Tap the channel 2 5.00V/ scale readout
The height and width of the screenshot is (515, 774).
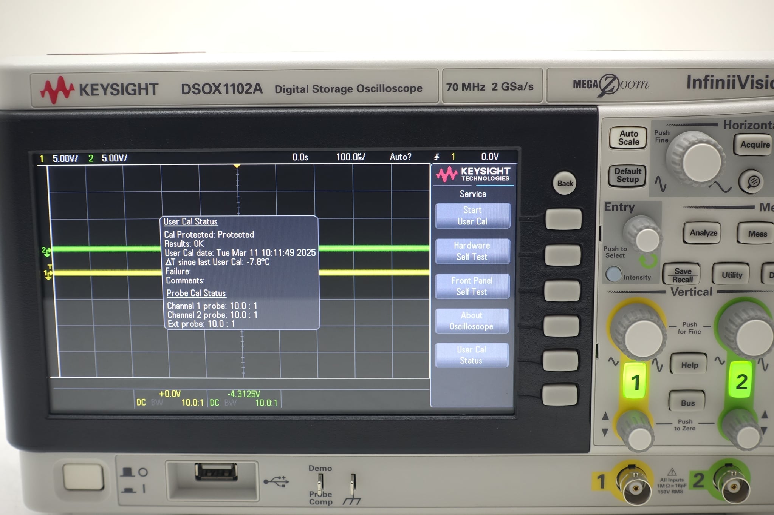coord(115,158)
